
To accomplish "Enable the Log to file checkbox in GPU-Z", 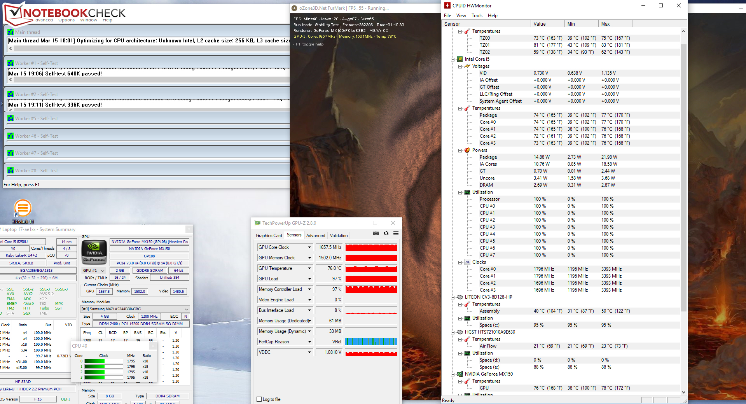I will [259, 399].
